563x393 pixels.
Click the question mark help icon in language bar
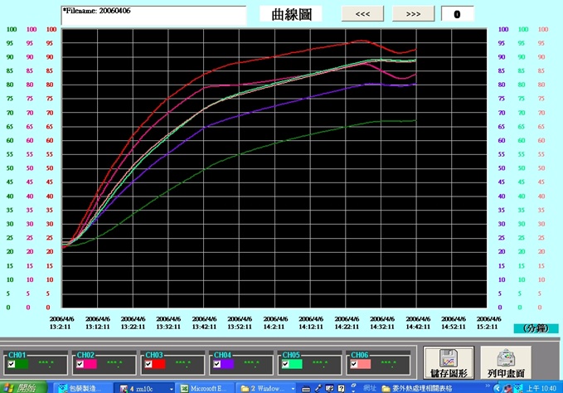coord(341,388)
